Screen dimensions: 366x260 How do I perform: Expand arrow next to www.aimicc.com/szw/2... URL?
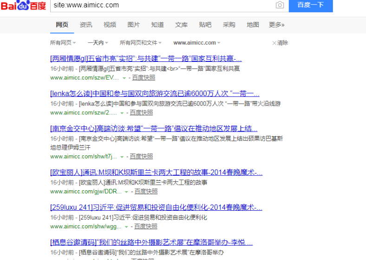tap(122, 113)
